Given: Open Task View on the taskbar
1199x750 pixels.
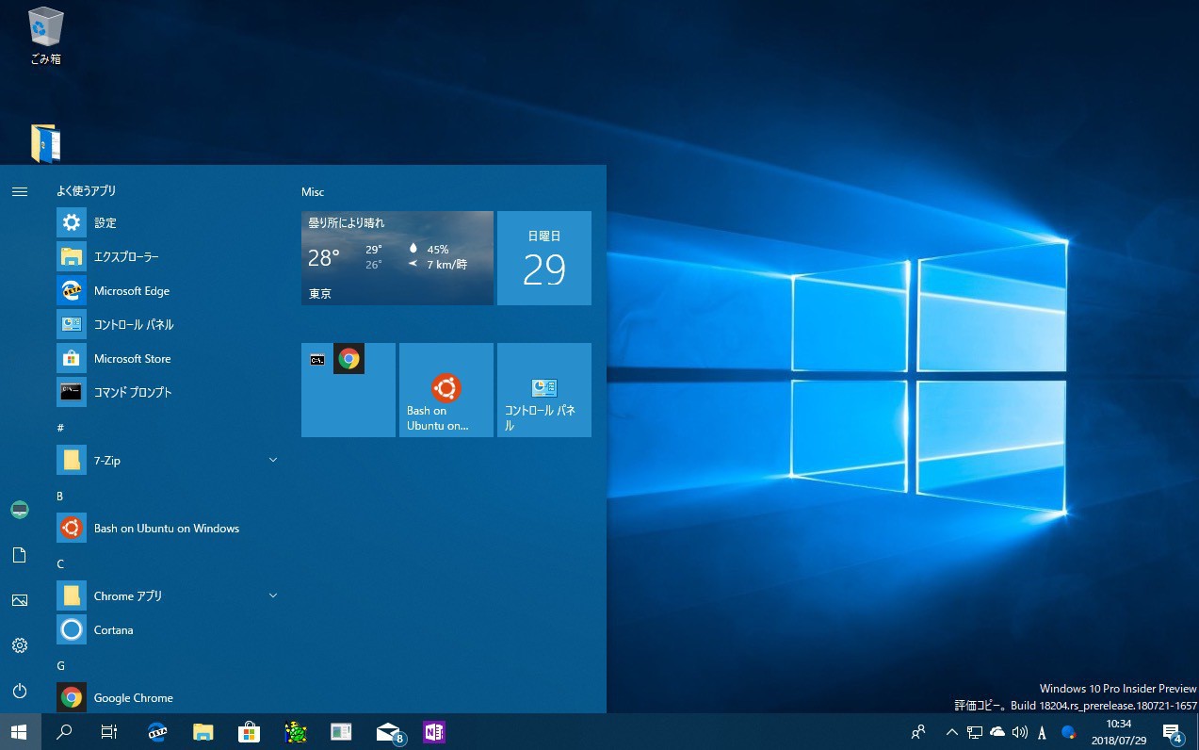Looking at the screenshot, I should (x=109, y=732).
